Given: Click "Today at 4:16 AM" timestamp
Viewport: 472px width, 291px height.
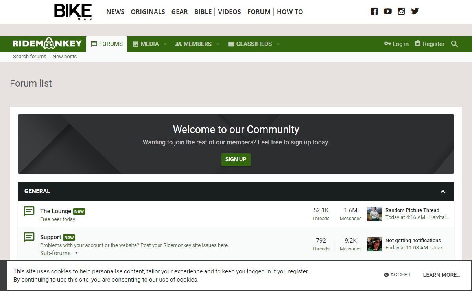Looking at the screenshot, I should tap(405, 217).
